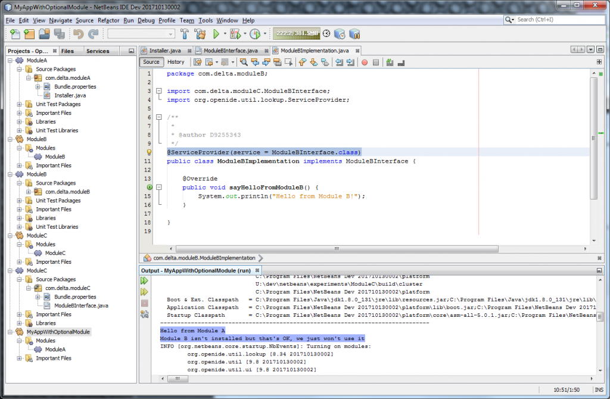Switch editor to Source view
This screenshot has height=399, width=610.
[x=151, y=62]
